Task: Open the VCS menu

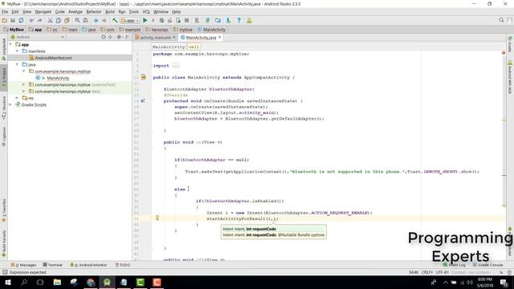Action: [x=146, y=12]
